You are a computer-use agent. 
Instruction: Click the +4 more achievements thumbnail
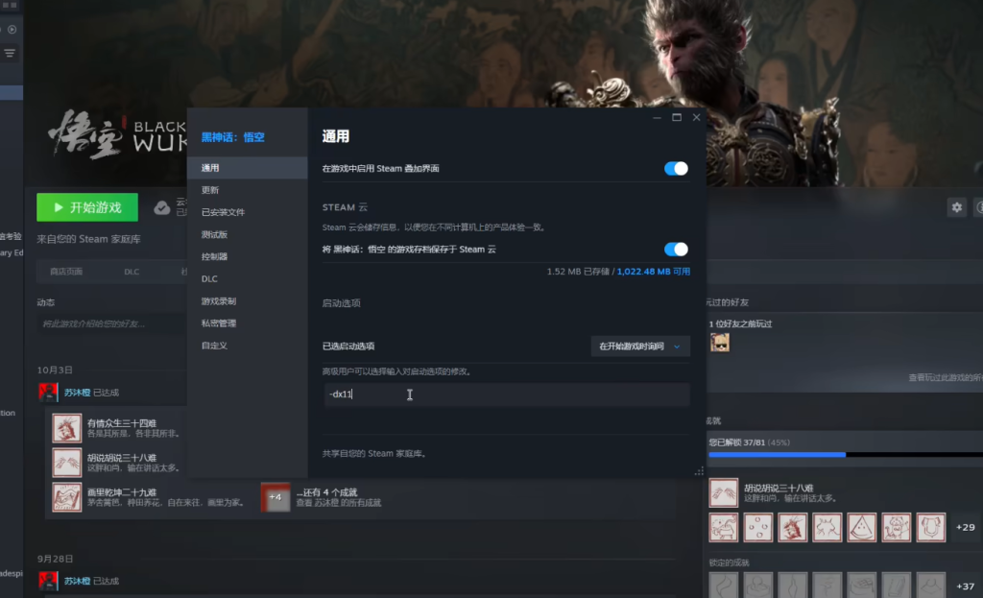276,496
